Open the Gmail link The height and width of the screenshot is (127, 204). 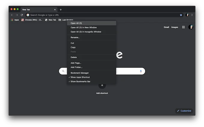(166, 27)
